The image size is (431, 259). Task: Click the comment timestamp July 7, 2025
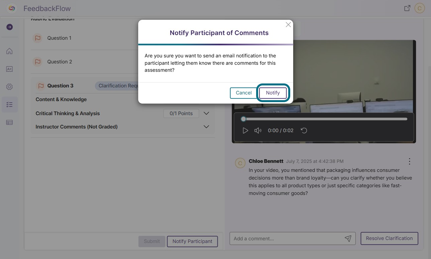[x=315, y=161]
